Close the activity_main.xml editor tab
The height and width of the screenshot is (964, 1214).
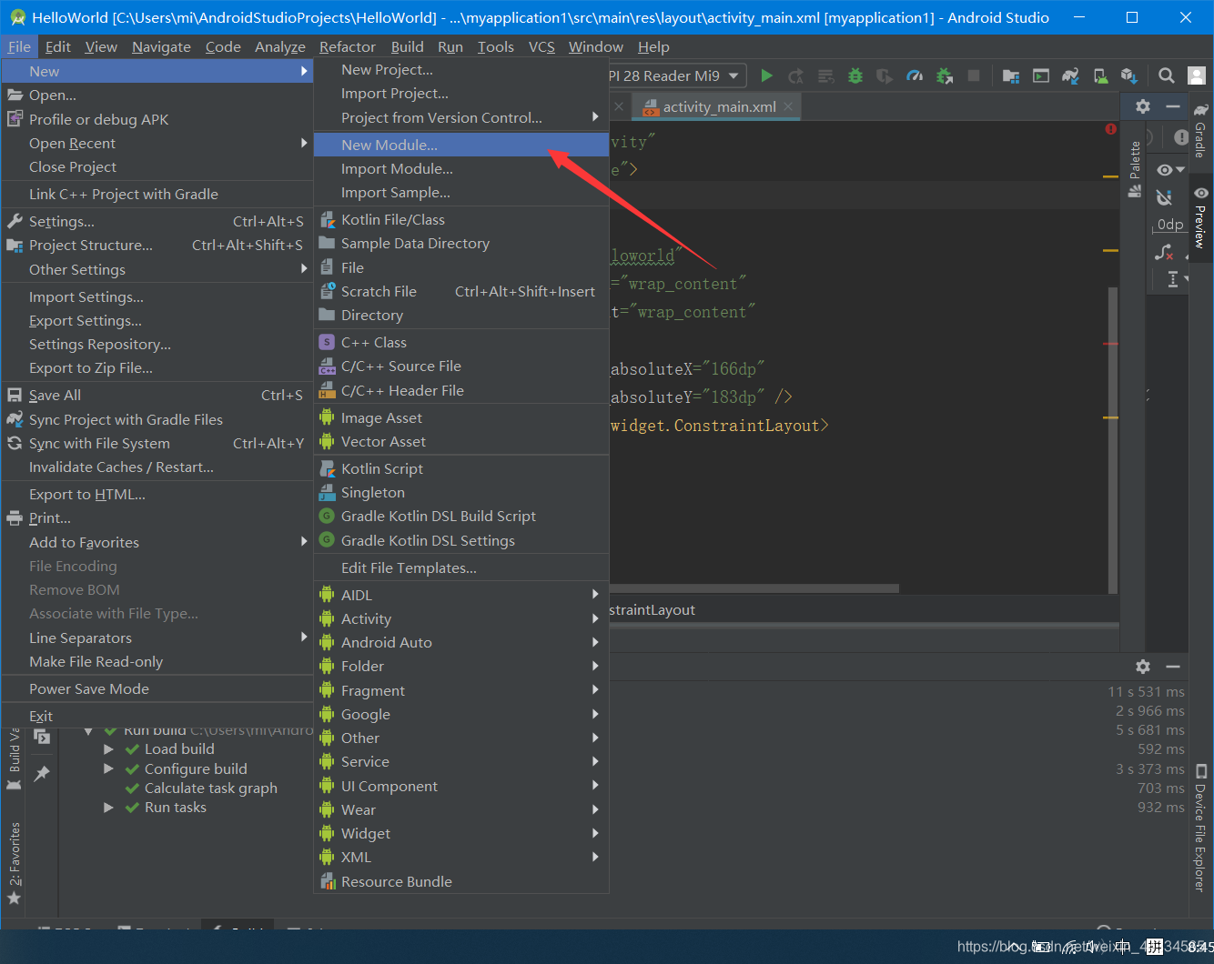[788, 106]
